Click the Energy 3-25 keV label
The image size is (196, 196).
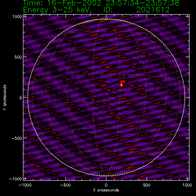57,10
